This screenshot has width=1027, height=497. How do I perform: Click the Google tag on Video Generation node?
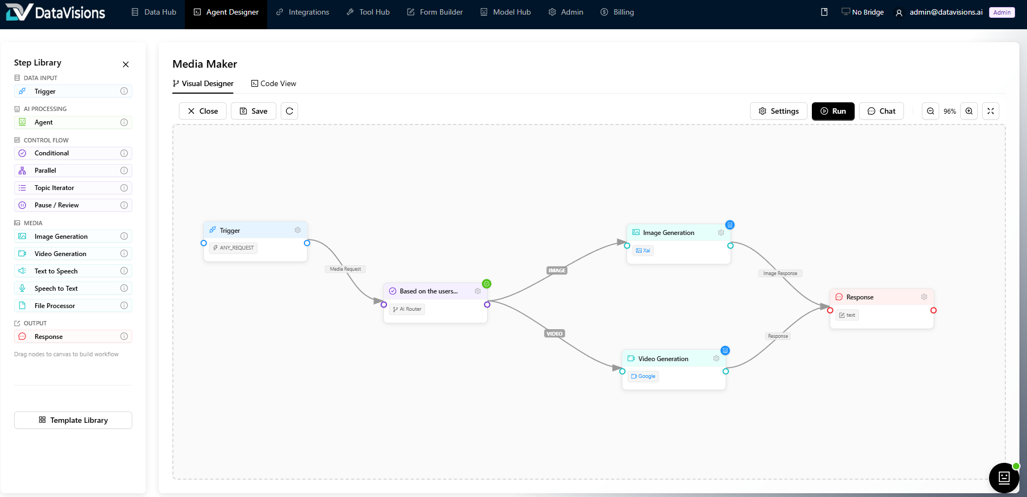point(643,376)
